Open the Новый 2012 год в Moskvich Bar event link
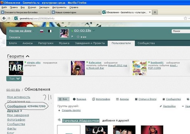Screen dimensions: 190x134 107,67
